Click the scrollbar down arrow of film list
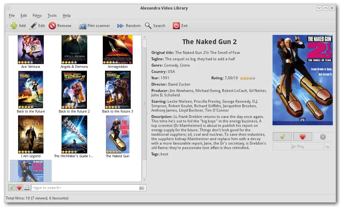The height and width of the screenshot is (208, 342). (144, 180)
